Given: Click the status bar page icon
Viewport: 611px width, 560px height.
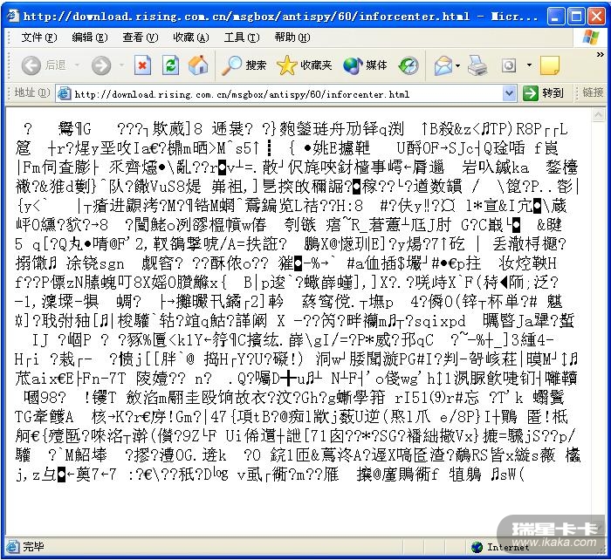Looking at the screenshot, I should click(12, 547).
